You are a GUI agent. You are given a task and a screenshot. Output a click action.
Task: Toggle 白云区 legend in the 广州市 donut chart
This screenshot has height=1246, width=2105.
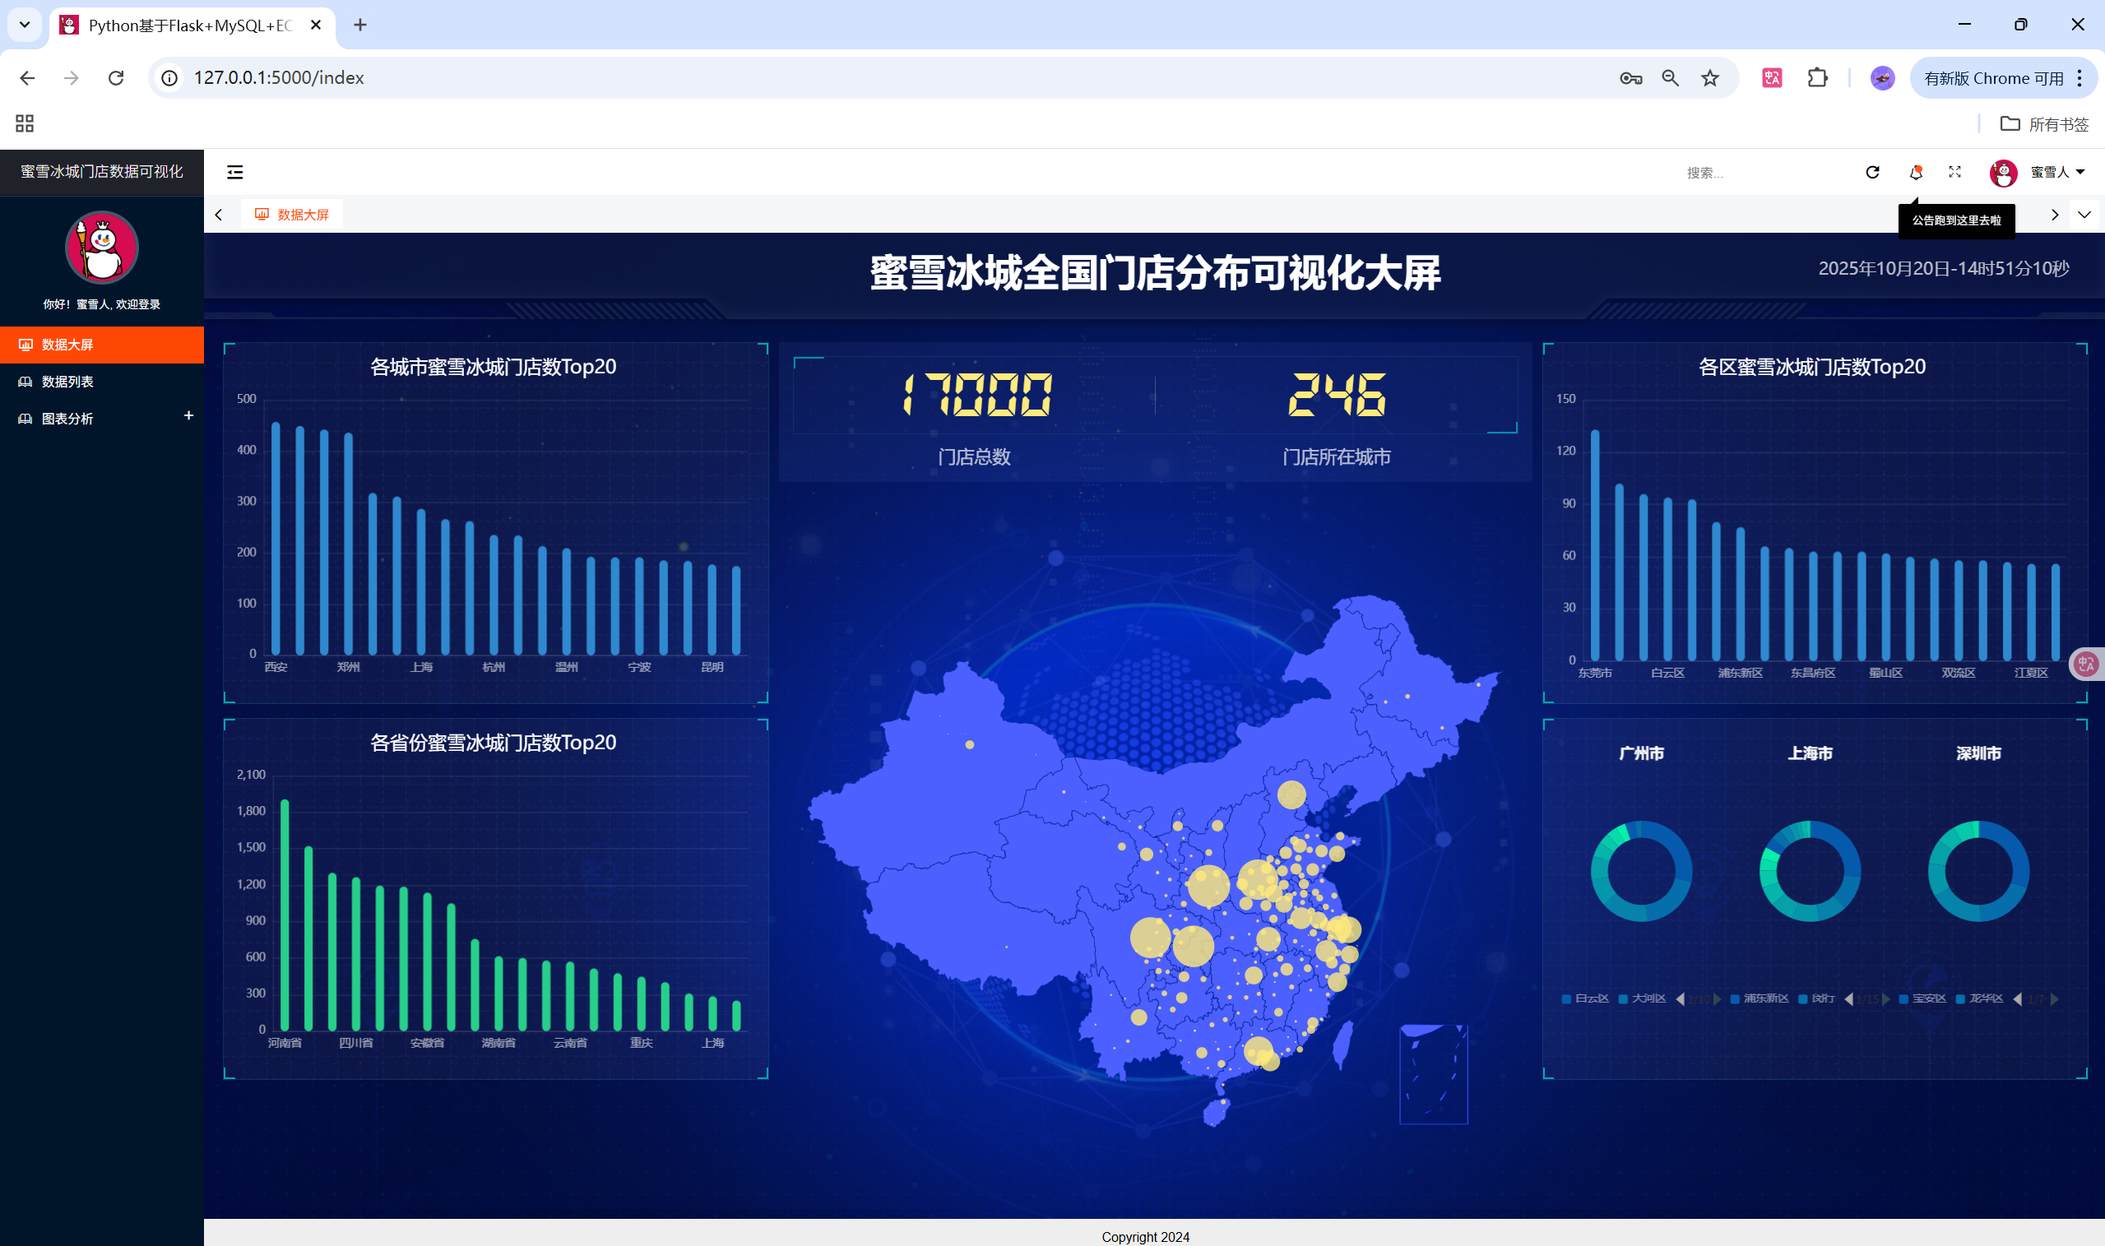1585,998
